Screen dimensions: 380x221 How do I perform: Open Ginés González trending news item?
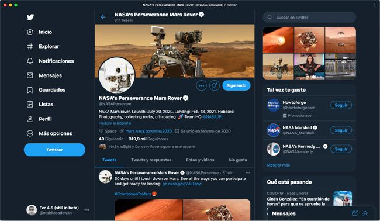pos(309,199)
